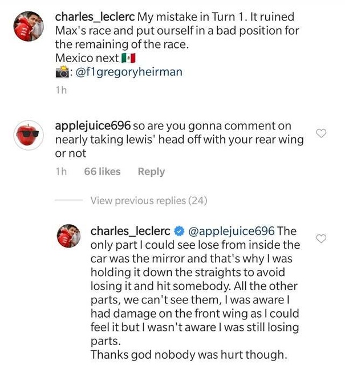Like charles_leclerc's reply using the heart icon
345x365 pixels.
(x=321, y=238)
